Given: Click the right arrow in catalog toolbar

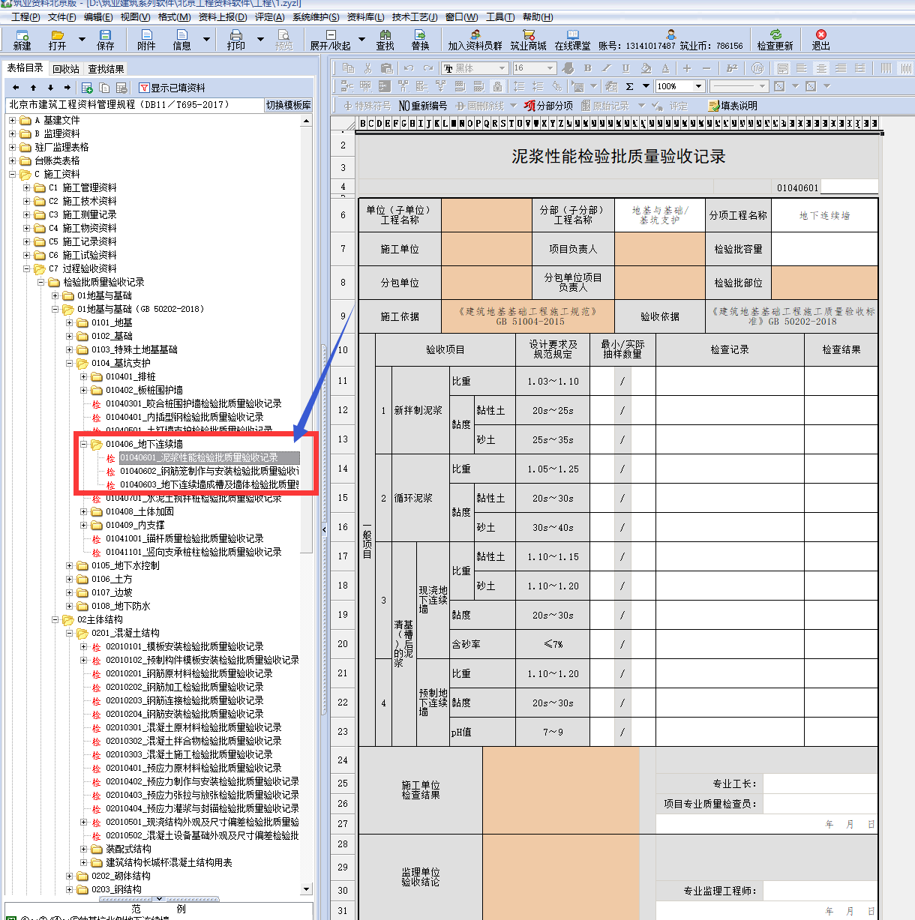Looking at the screenshot, I should tap(67, 88).
